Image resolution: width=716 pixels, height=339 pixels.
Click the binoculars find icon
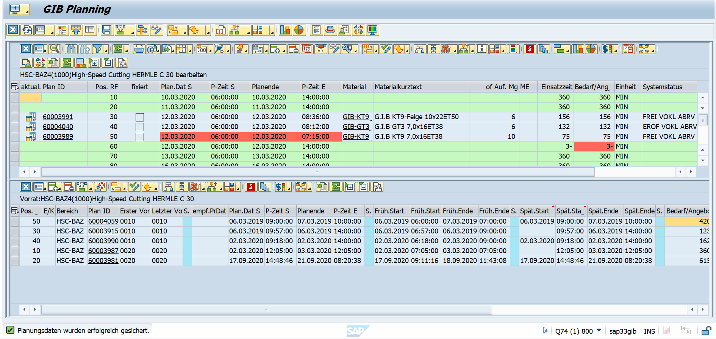[71, 49]
